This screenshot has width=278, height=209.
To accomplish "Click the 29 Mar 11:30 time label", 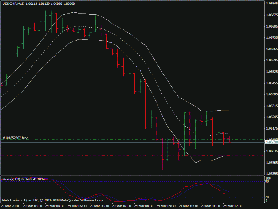I will click(211, 206).
